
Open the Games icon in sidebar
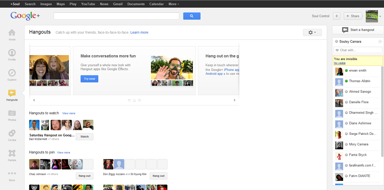(x=12, y=153)
